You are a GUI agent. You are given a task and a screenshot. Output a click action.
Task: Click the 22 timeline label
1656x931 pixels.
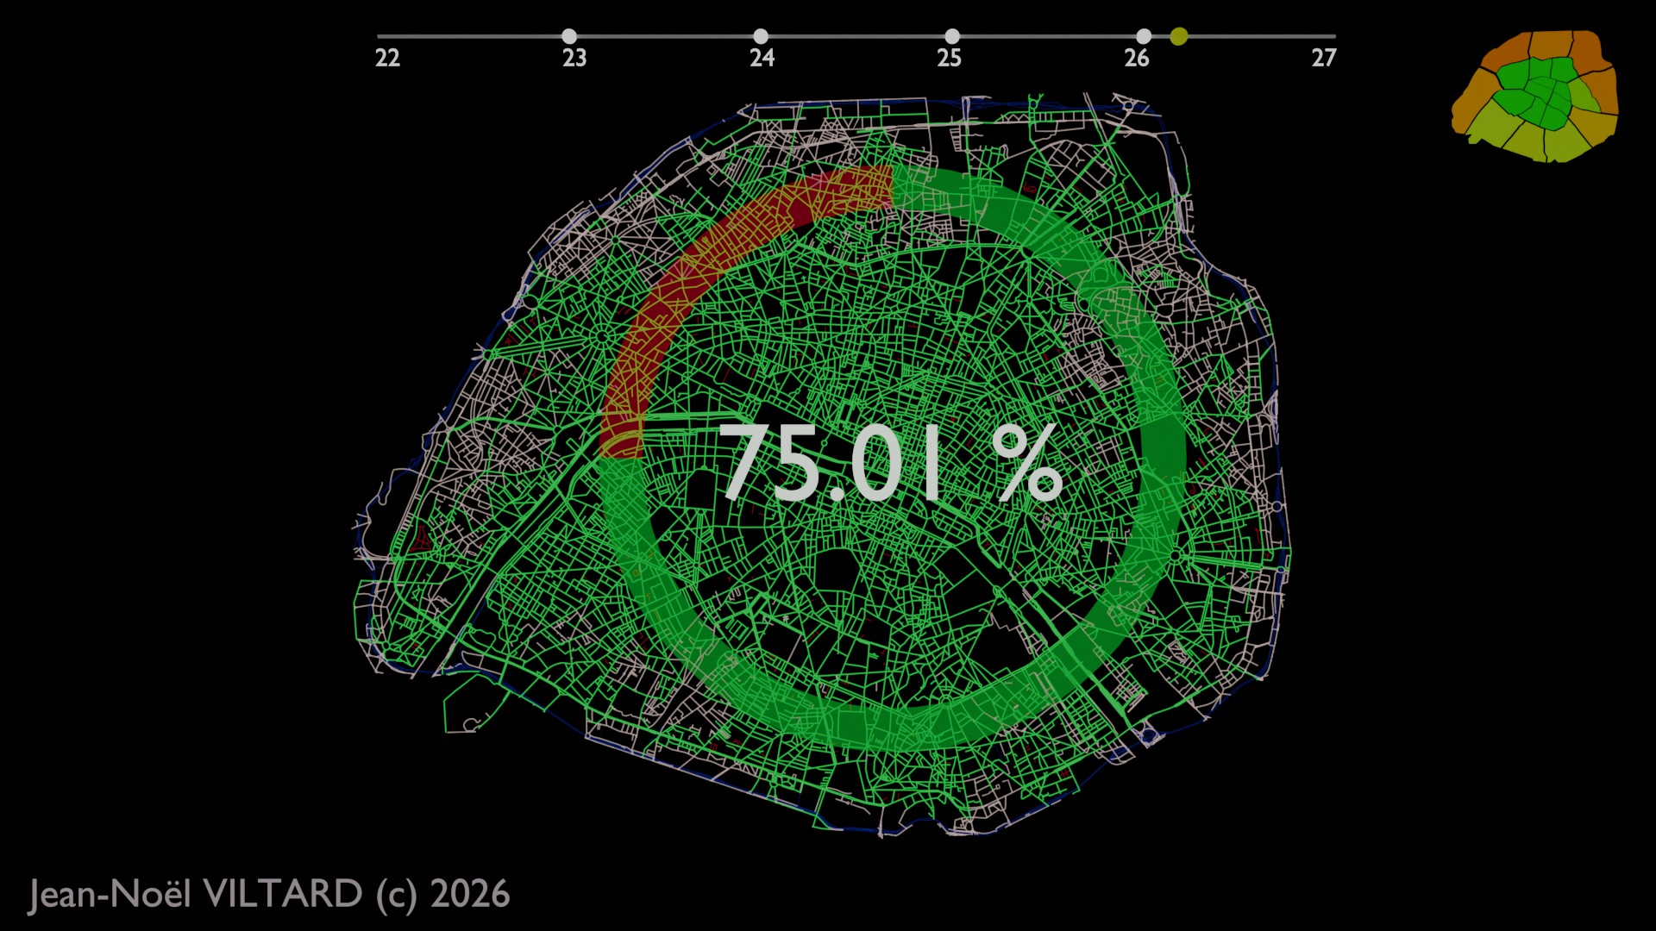click(387, 58)
